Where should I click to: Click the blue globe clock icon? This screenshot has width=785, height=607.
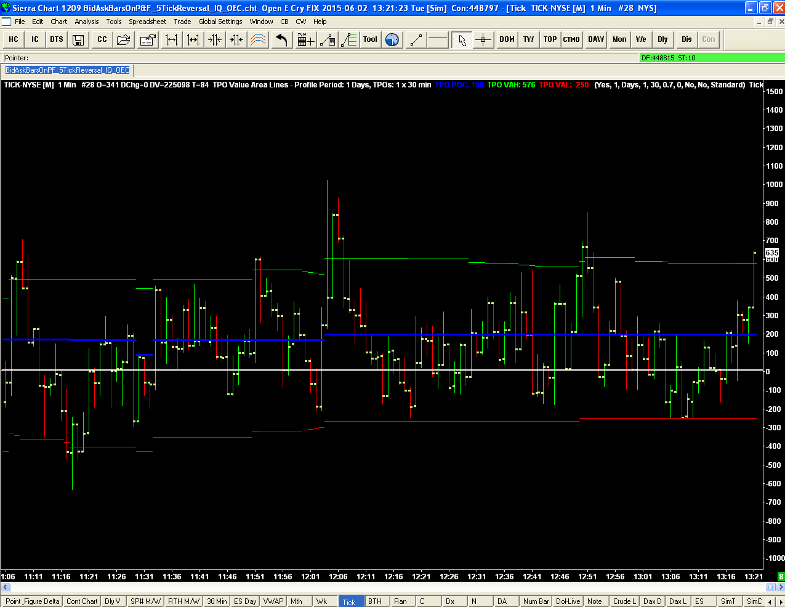[x=392, y=39]
